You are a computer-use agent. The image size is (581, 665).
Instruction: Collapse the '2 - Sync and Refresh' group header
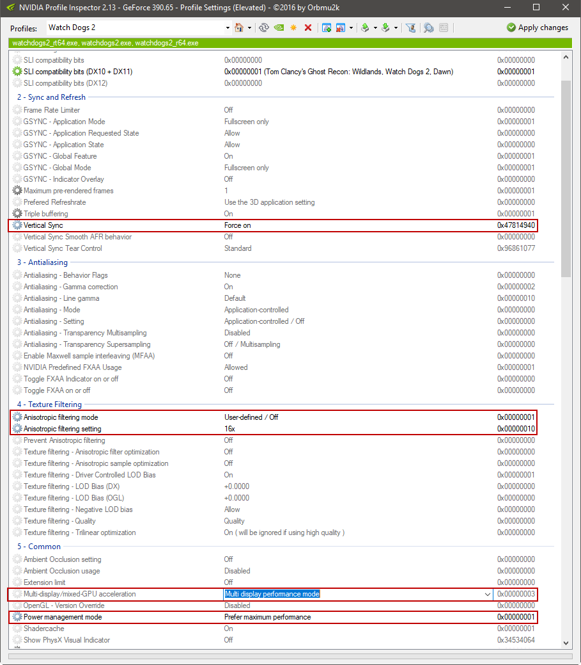coord(51,97)
